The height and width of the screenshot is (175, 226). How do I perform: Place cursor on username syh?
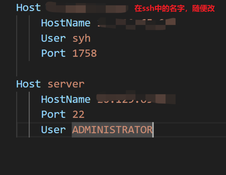tap(81, 39)
